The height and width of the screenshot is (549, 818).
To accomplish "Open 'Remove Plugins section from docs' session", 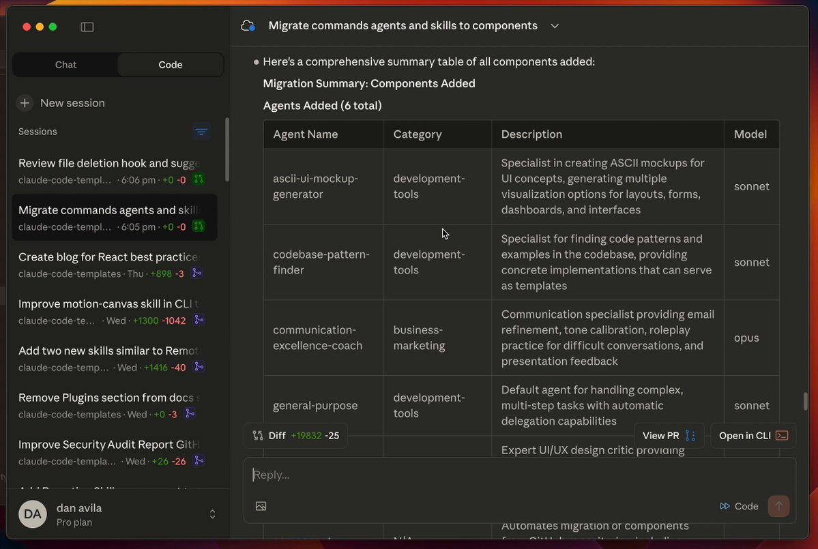I will pos(114,405).
